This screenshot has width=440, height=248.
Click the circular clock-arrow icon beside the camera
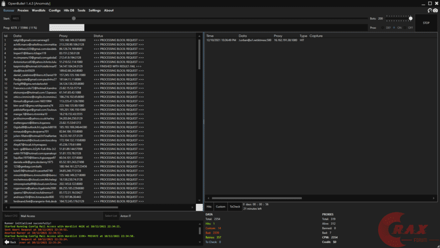(x=429, y=10)
